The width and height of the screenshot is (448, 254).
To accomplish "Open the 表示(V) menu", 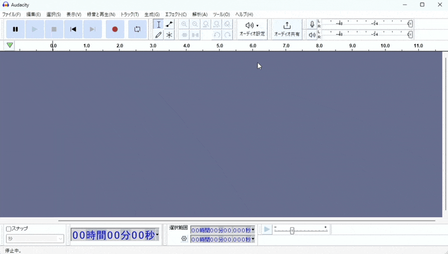I will pyautogui.click(x=74, y=15).
